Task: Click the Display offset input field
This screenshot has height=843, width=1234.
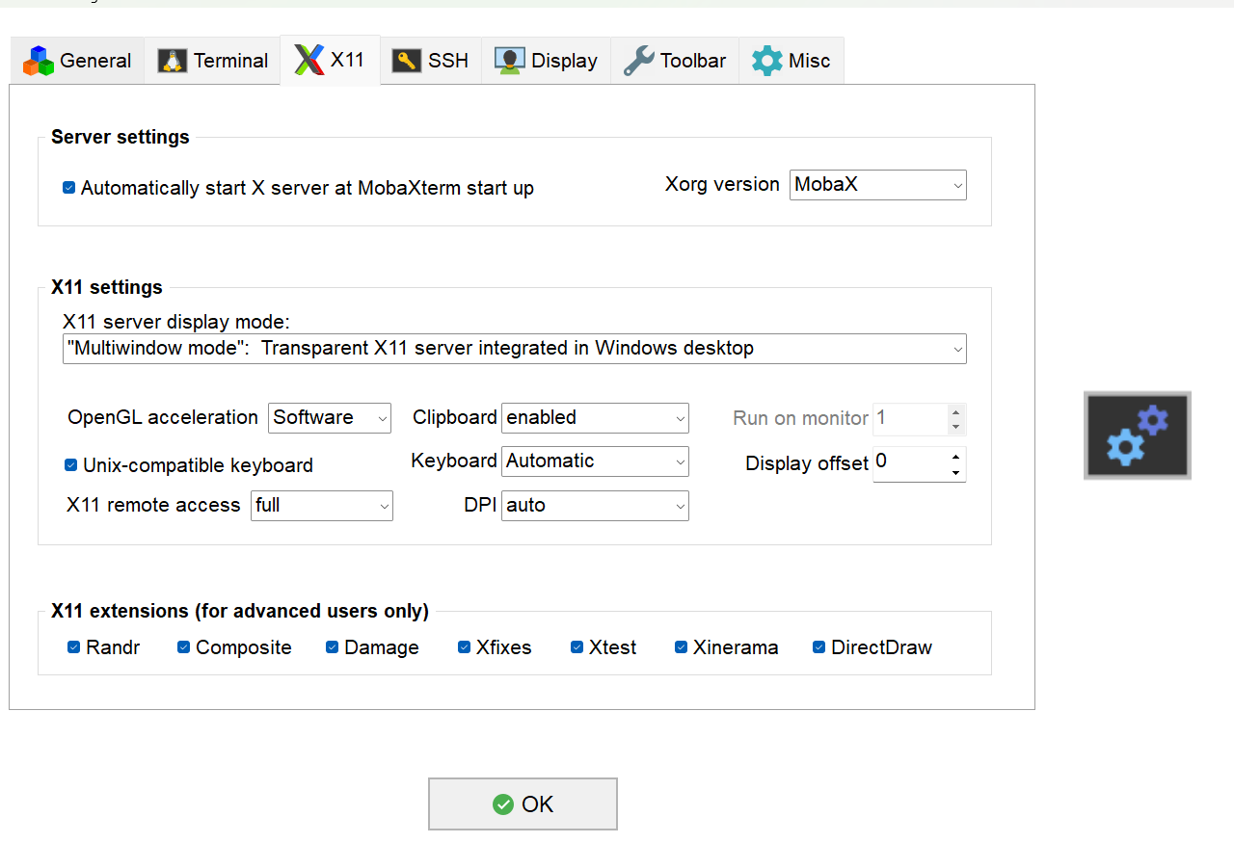Action: pos(909,463)
